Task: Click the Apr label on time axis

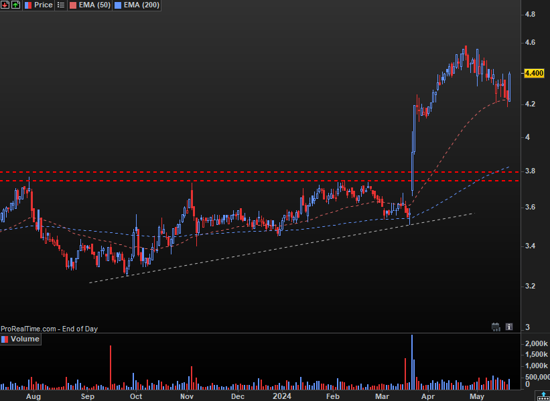Action: click(428, 396)
